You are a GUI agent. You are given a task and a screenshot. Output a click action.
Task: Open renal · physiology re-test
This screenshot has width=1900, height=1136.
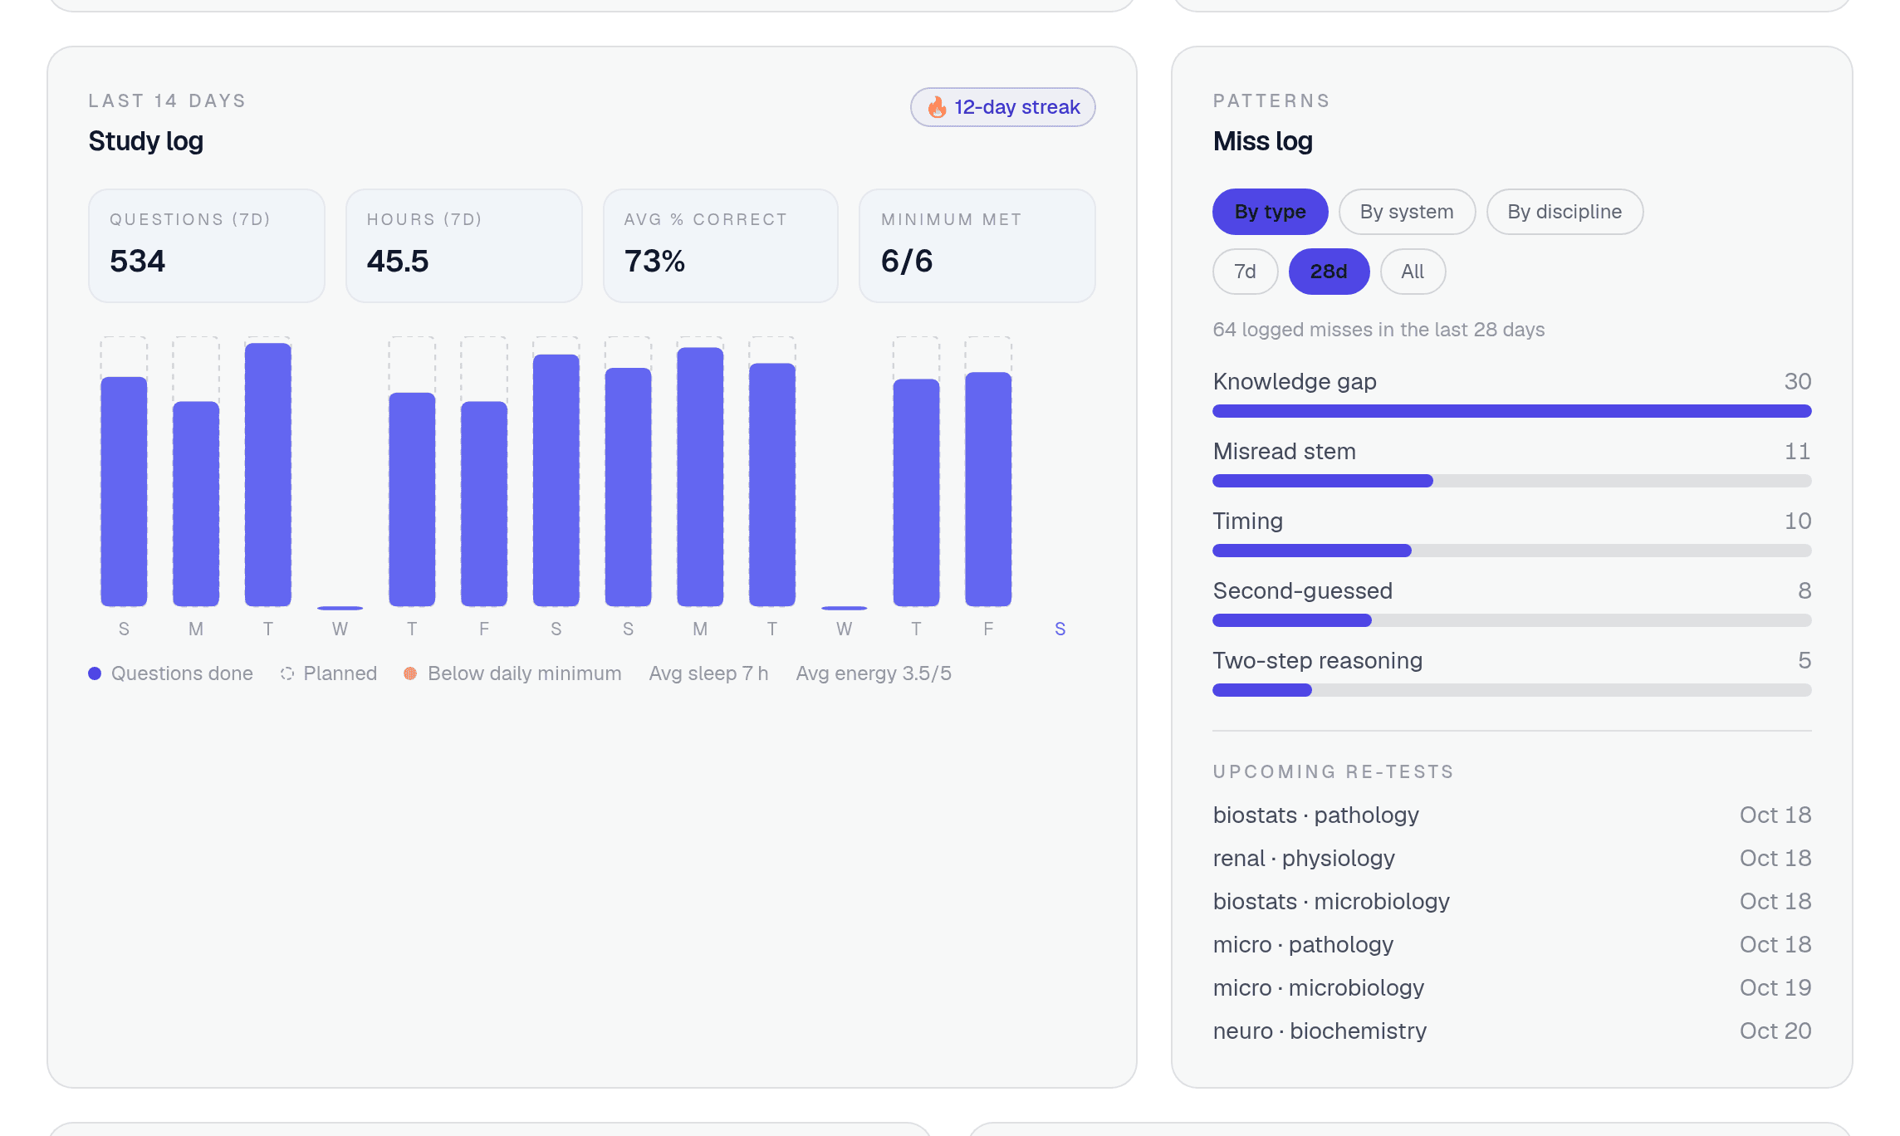pos(1511,858)
